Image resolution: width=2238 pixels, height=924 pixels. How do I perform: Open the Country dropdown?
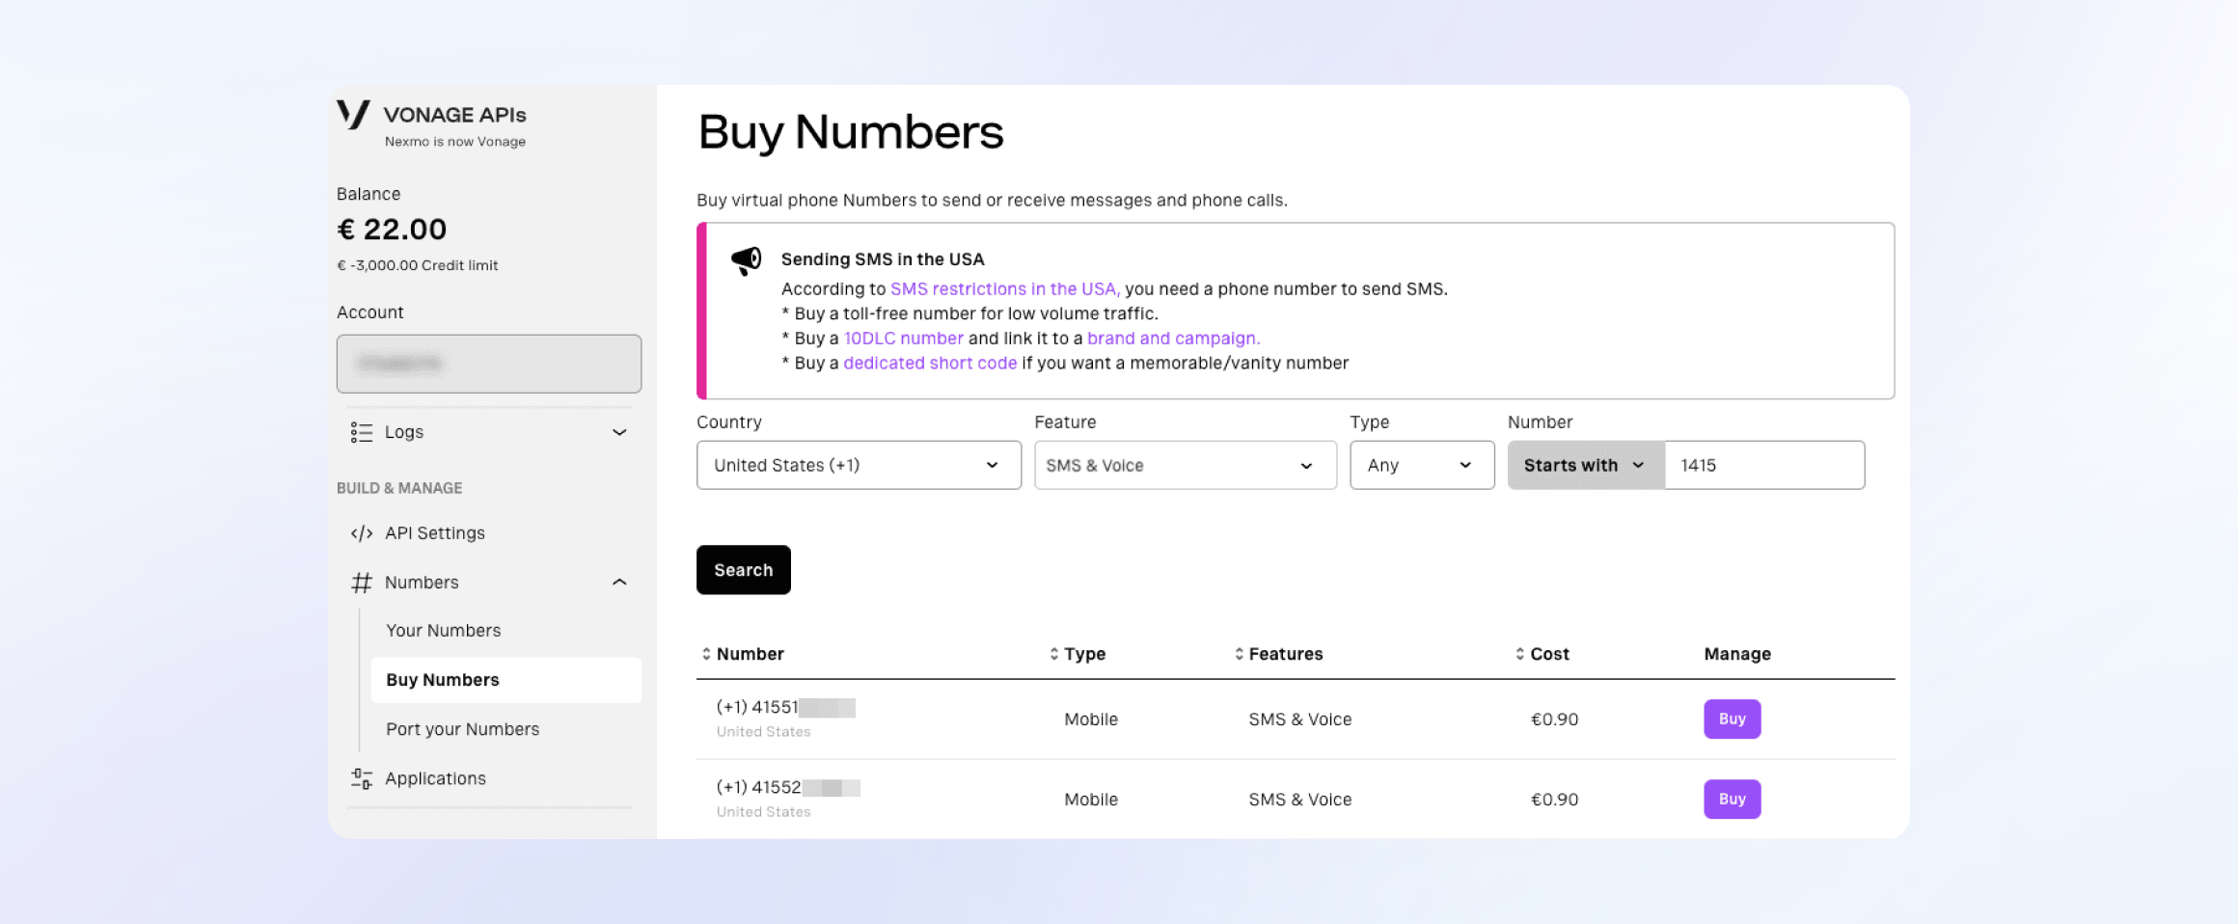coord(858,465)
